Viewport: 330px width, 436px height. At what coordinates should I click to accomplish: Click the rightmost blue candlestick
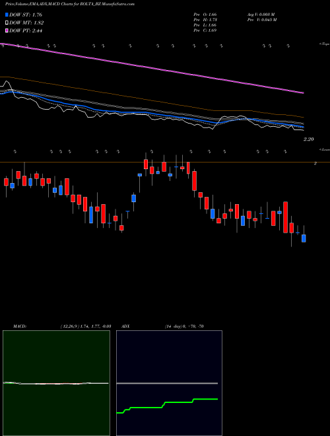tap(304, 238)
